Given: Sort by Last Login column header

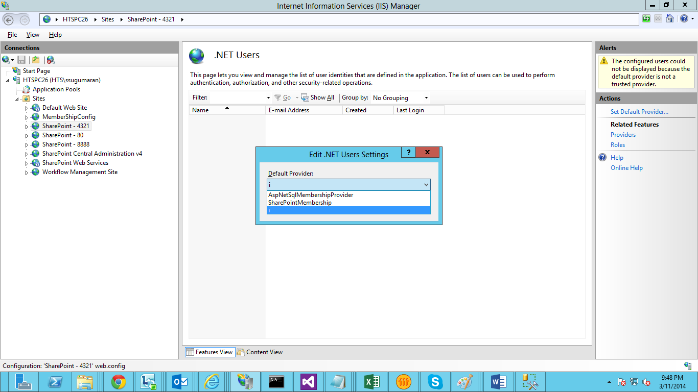Looking at the screenshot, I should click(419, 110).
